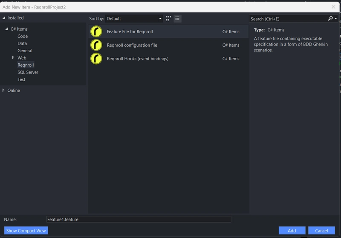Focus the Name field with Feature1.feature
The height and width of the screenshot is (238, 341).
pos(139,219)
